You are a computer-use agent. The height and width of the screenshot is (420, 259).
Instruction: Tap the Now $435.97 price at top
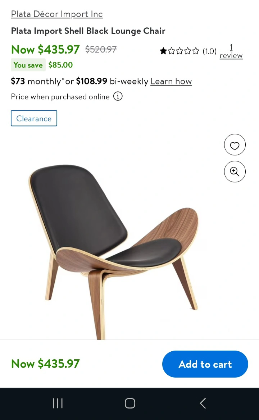pyautogui.click(x=45, y=50)
